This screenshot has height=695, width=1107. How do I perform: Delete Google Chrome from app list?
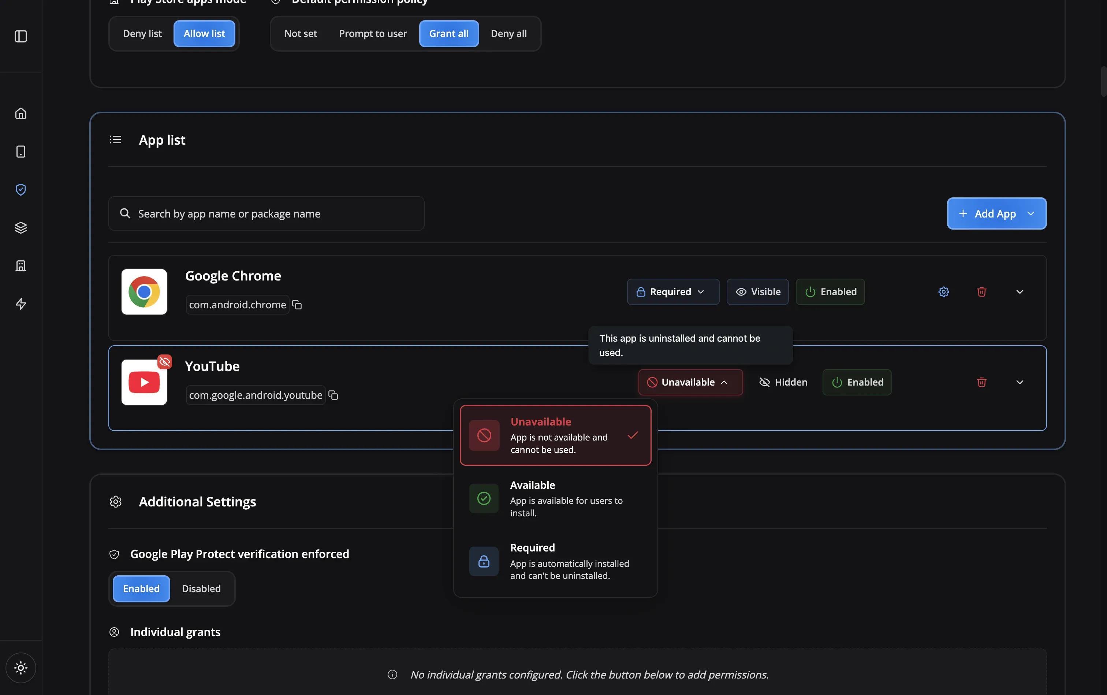981,292
